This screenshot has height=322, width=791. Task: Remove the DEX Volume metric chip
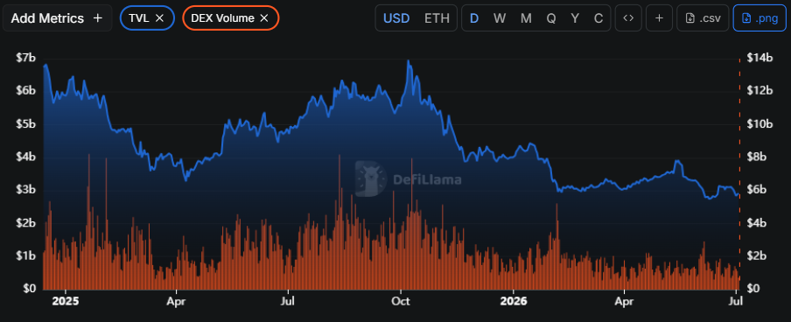(x=264, y=18)
